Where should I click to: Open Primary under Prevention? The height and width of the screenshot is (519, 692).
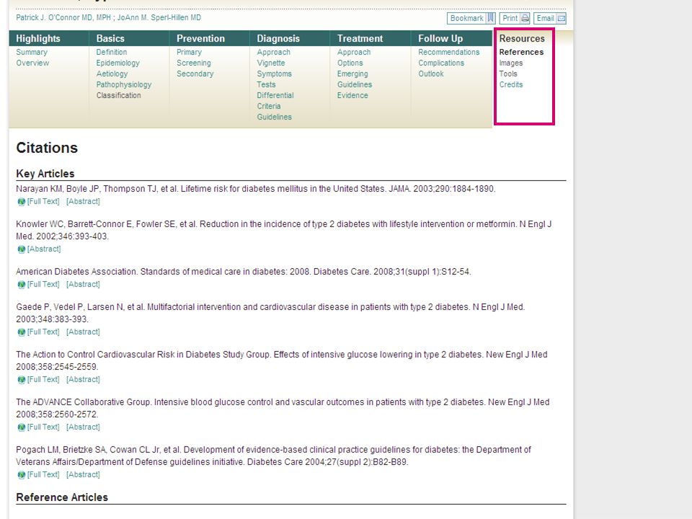pos(189,52)
